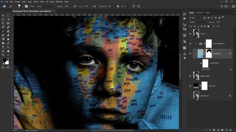This screenshot has width=236, height=132.
Task: Select the Hand tool
Action: pos(8,51)
